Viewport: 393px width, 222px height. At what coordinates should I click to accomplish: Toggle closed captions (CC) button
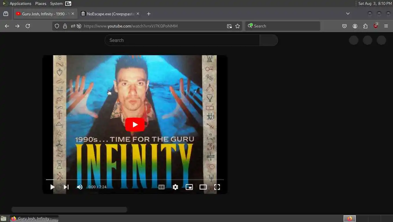(x=162, y=187)
